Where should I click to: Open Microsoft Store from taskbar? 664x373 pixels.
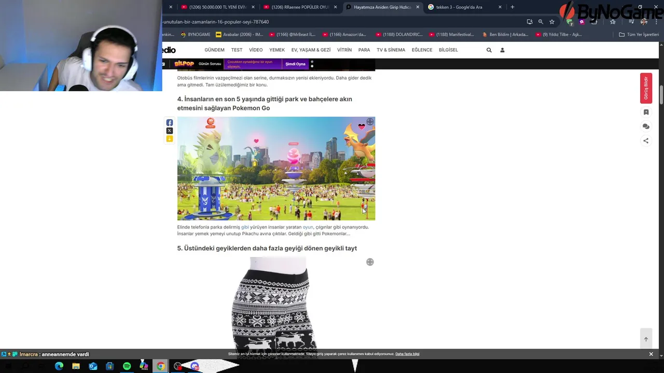(x=110, y=366)
